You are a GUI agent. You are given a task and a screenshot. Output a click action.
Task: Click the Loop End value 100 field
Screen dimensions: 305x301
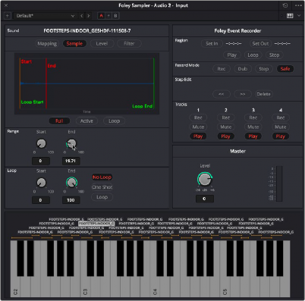click(x=71, y=200)
